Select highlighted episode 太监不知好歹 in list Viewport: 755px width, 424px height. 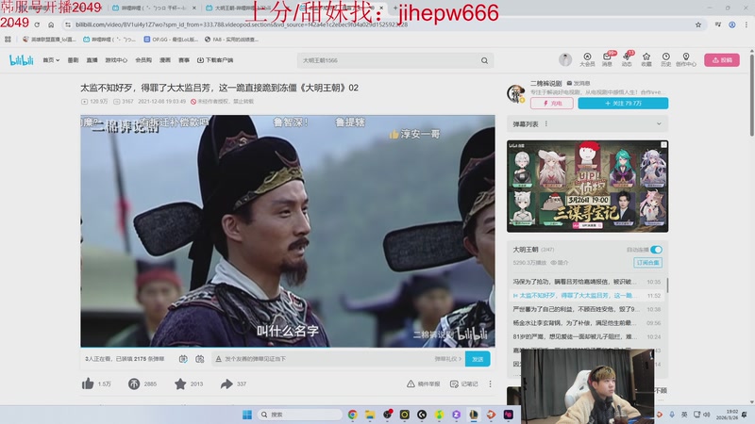click(586, 295)
